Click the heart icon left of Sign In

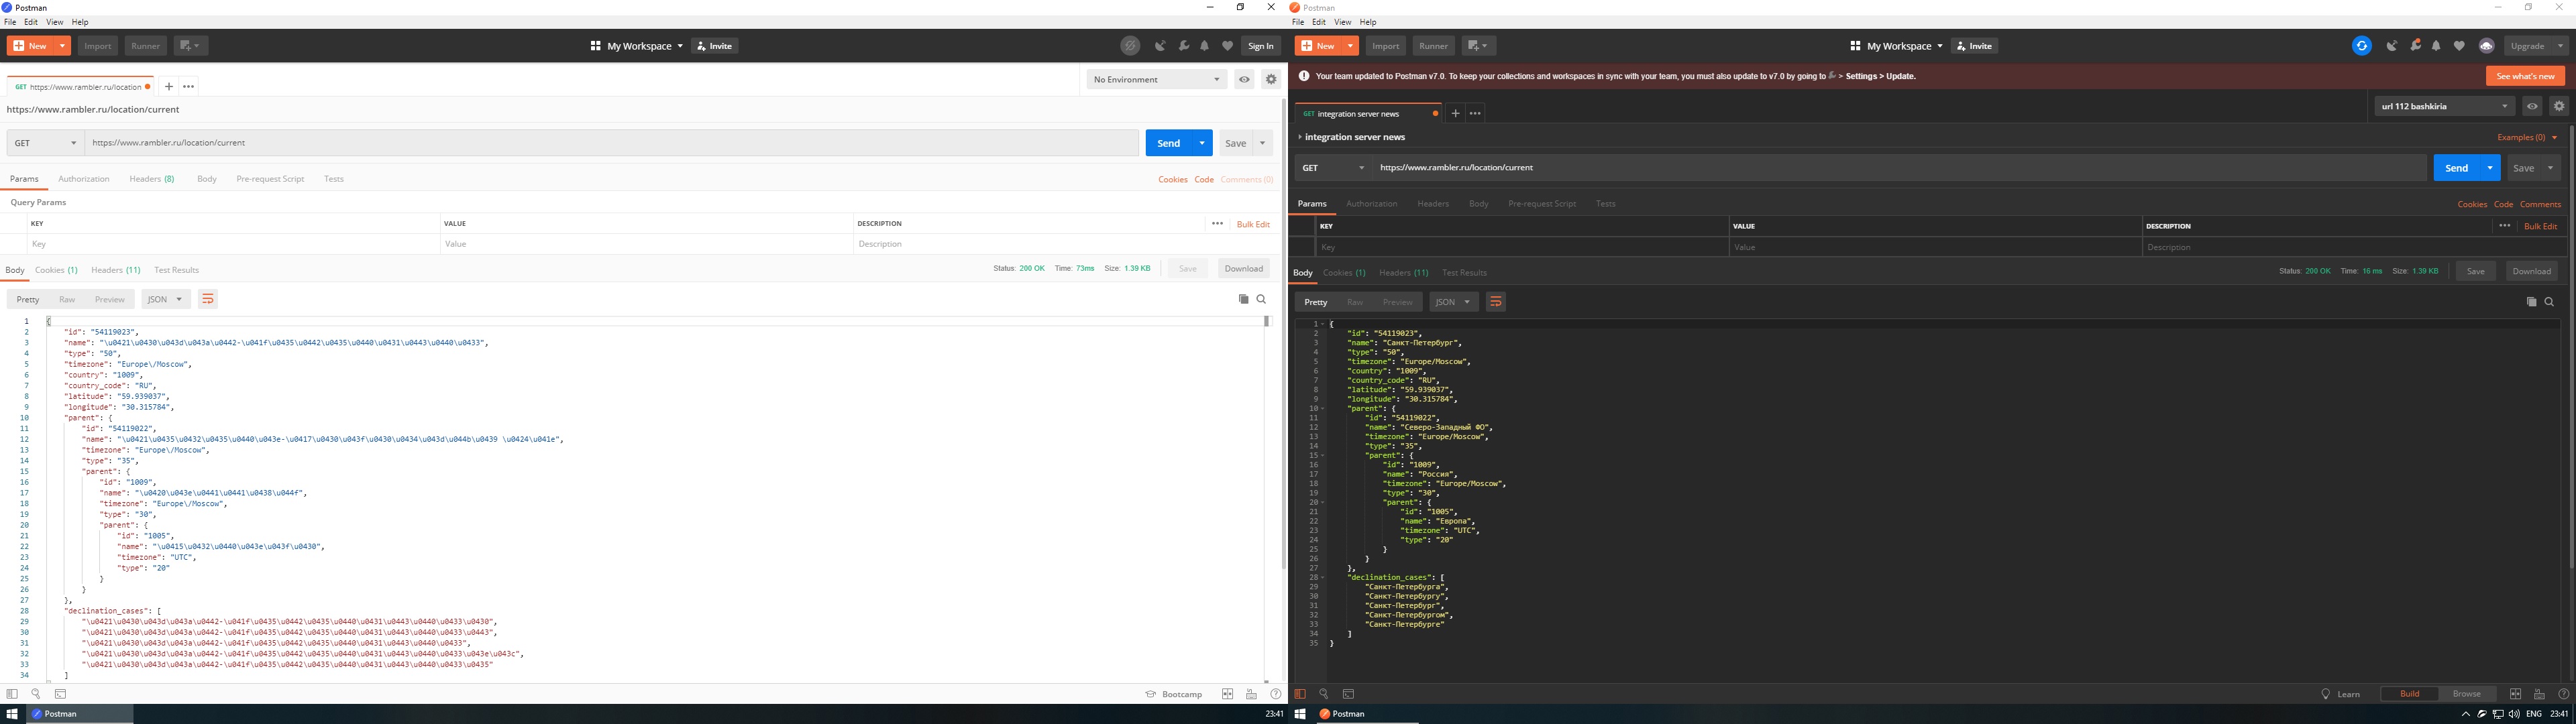click(x=1227, y=46)
